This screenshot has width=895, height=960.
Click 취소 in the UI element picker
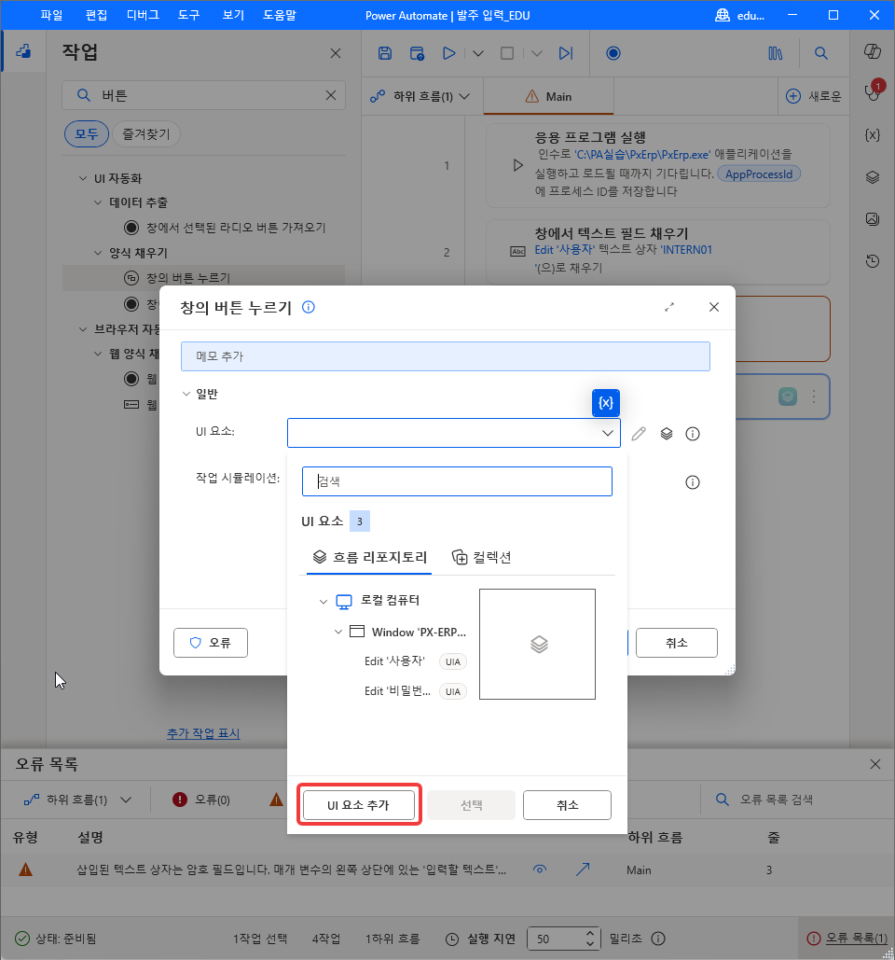click(x=567, y=804)
